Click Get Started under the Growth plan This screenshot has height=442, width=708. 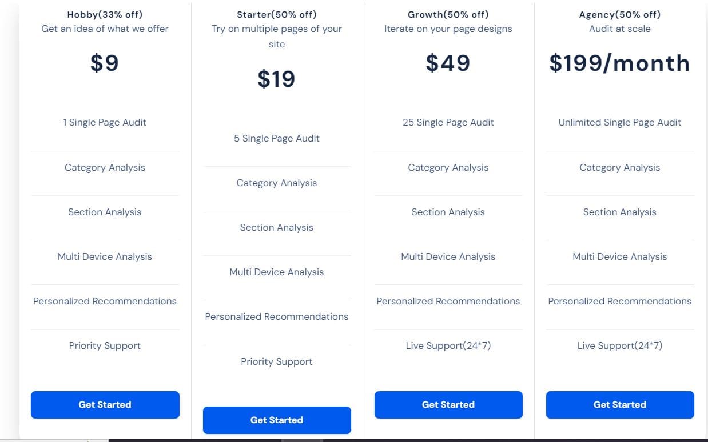click(x=448, y=404)
